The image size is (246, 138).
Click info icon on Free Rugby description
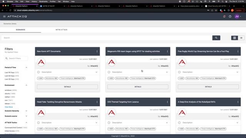coord(180,72)
